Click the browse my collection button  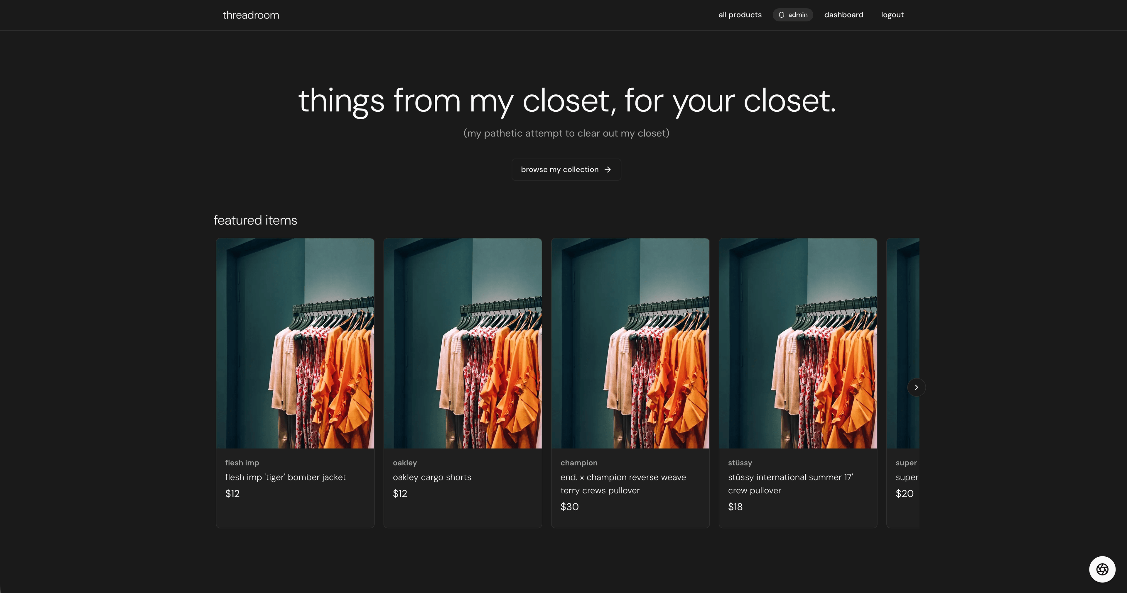(x=566, y=169)
